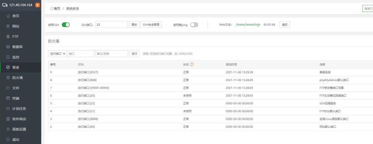Click the 编号 column header

pos(53,64)
